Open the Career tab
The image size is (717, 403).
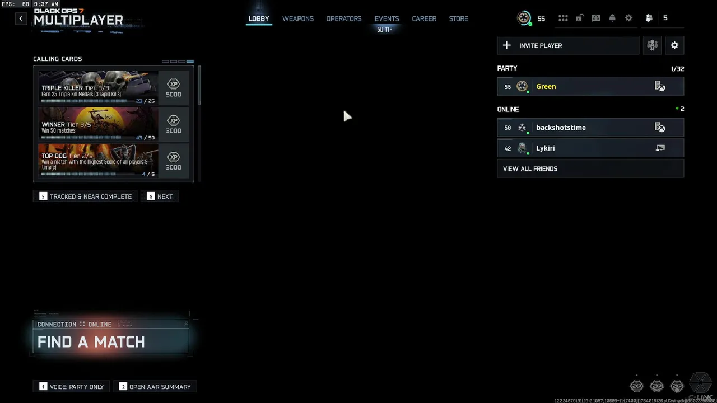[x=424, y=18]
